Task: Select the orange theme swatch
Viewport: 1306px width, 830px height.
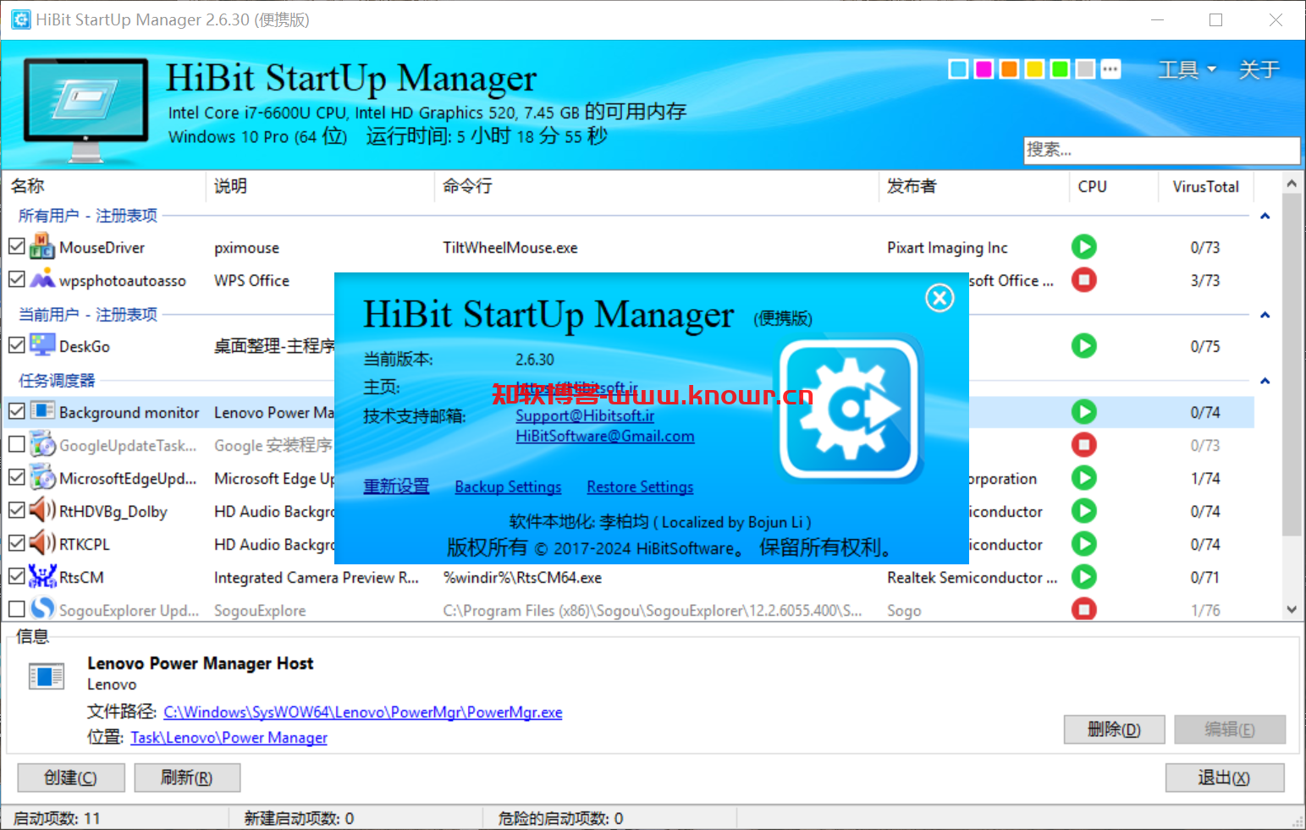Action: click(1009, 69)
